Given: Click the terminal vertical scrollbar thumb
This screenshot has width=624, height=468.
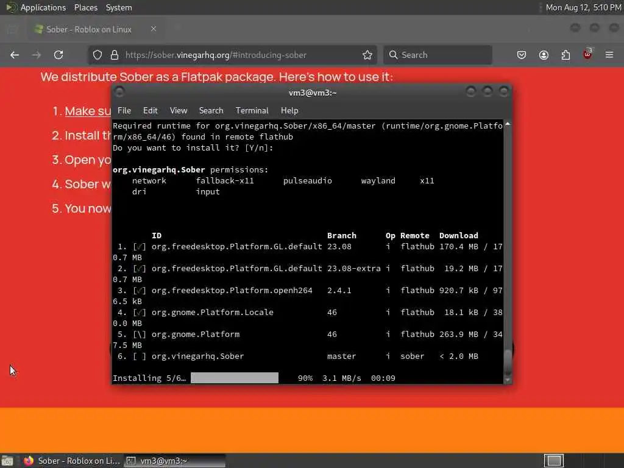Looking at the screenshot, I should pyautogui.click(x=508, y=363).
